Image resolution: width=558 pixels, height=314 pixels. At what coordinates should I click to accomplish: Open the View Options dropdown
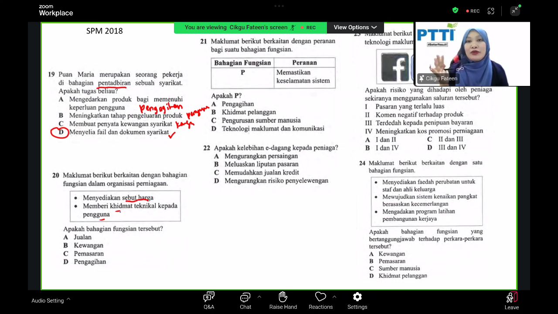click(355, 27)
